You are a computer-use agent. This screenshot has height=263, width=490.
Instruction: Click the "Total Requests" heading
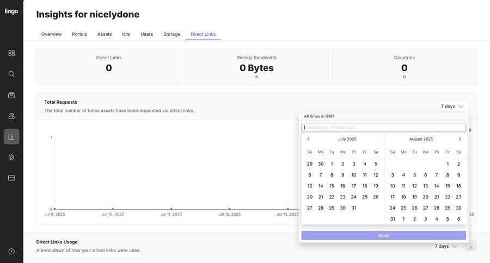coord(60,102)
